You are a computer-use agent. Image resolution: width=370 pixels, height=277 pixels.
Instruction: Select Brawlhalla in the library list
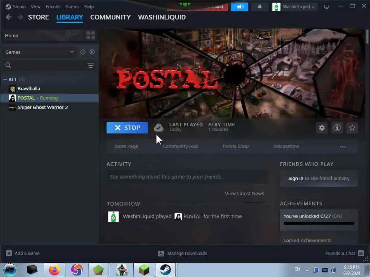(50, 89)
